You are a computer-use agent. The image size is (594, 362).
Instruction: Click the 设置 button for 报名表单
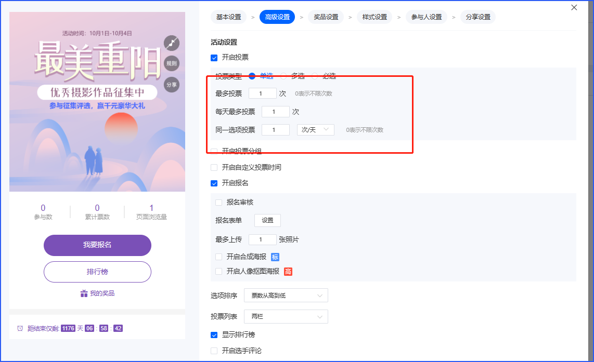(x=267, y=221)
